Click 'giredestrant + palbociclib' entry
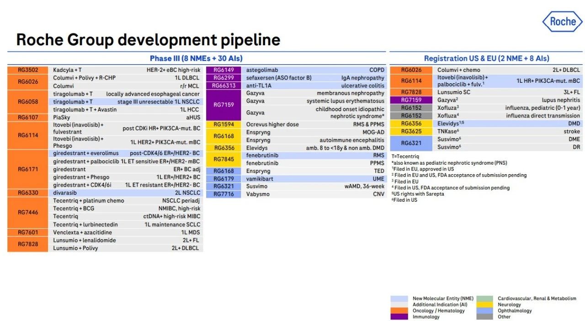585x321 pixels. (x=86, y=161)
